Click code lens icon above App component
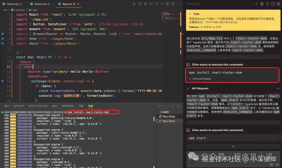The image size is (282, 168). (18, 53)
